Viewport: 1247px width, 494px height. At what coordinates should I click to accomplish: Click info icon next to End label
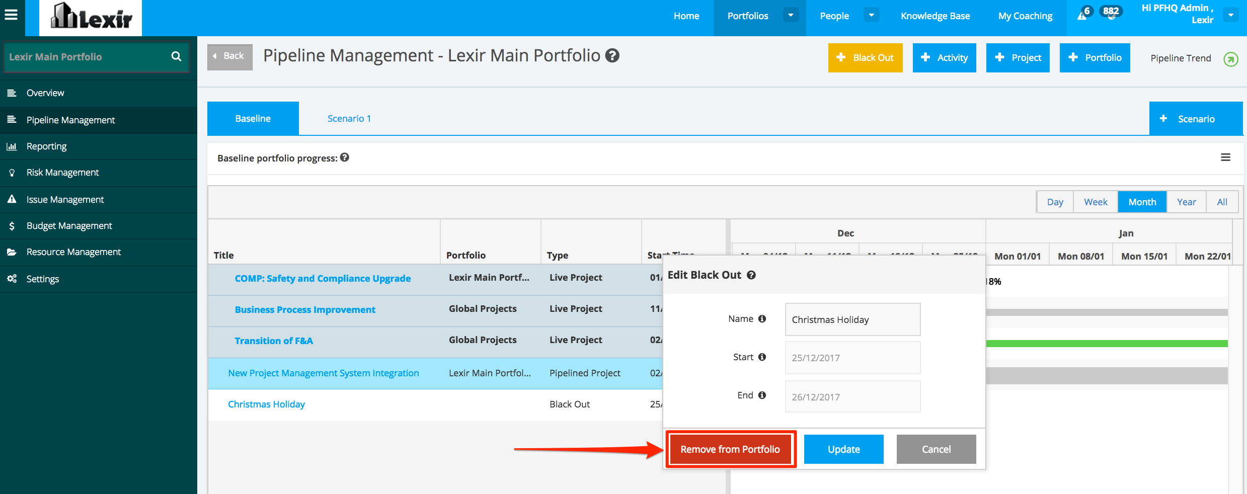[762, 395]
